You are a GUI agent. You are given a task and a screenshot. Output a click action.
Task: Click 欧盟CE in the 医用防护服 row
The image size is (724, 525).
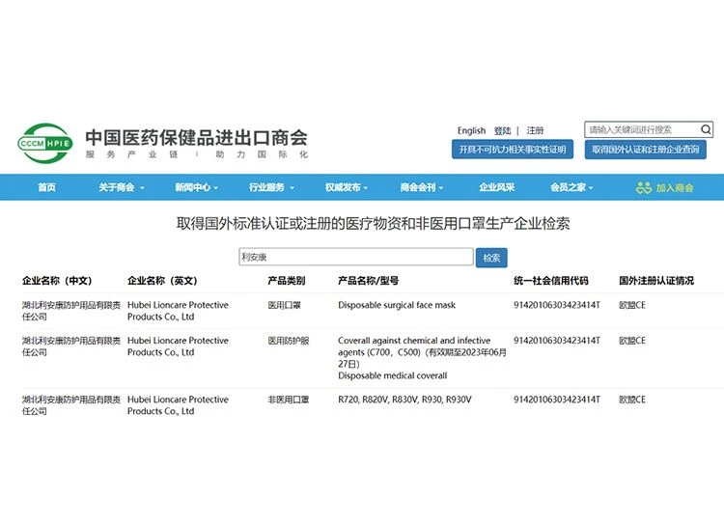632,341
